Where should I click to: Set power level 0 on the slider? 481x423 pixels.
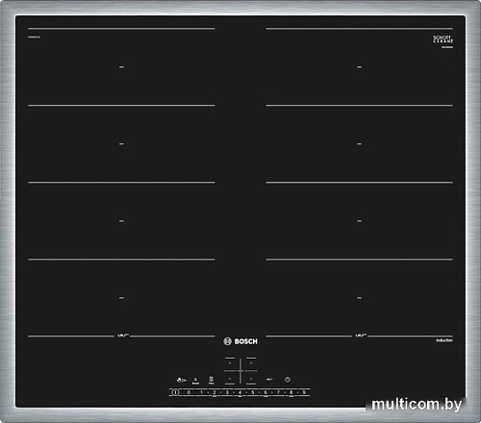189,392
